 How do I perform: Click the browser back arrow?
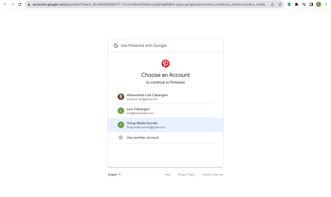click(x=5, y=4)
